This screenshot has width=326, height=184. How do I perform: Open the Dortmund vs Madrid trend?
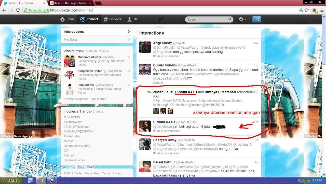77,146
